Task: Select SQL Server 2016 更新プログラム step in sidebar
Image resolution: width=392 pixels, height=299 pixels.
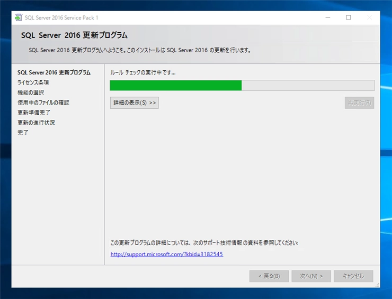Action: pyautogui.click(x=54, y=72)
